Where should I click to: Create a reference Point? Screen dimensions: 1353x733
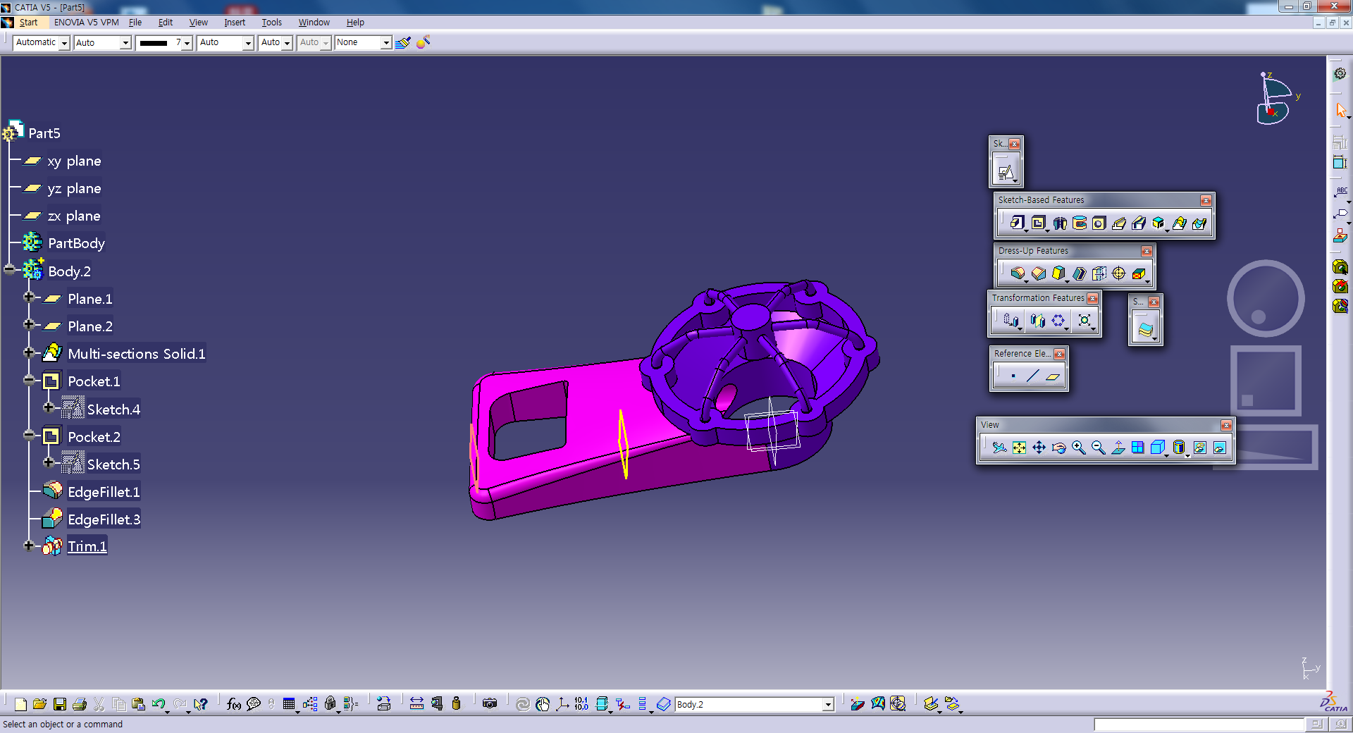coord(1013,376)
